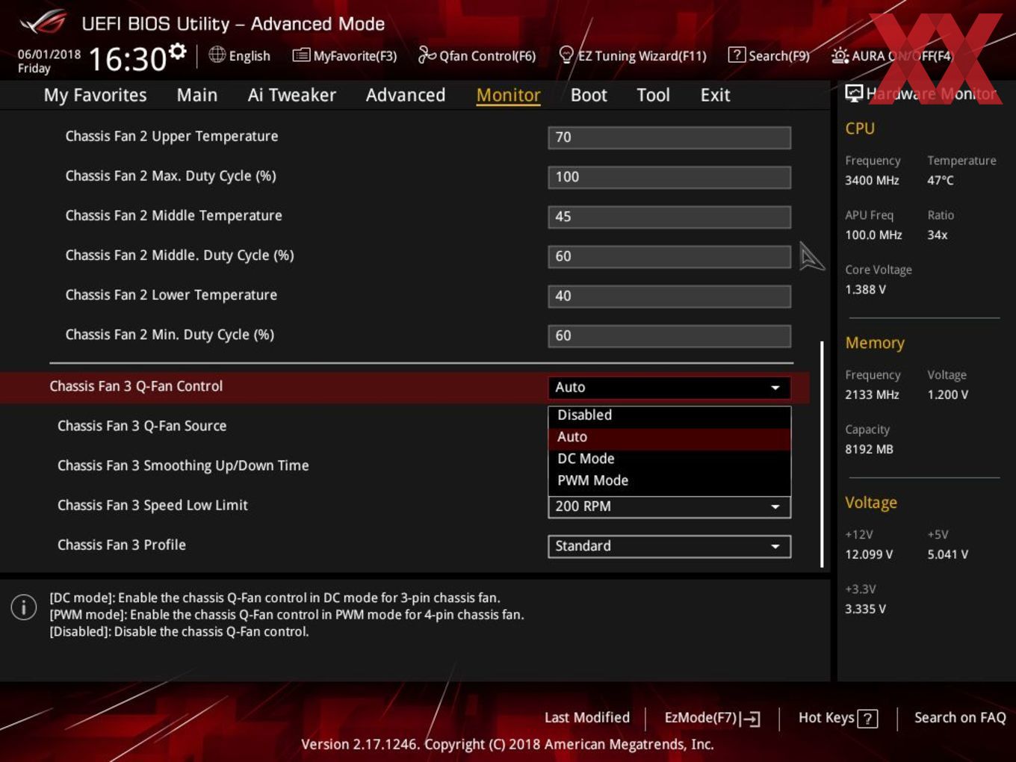Viewport: 1016px width, 762px height.
Task: Click the info icon in help panel
Action: pyautogui.click(x=24, y=607)
